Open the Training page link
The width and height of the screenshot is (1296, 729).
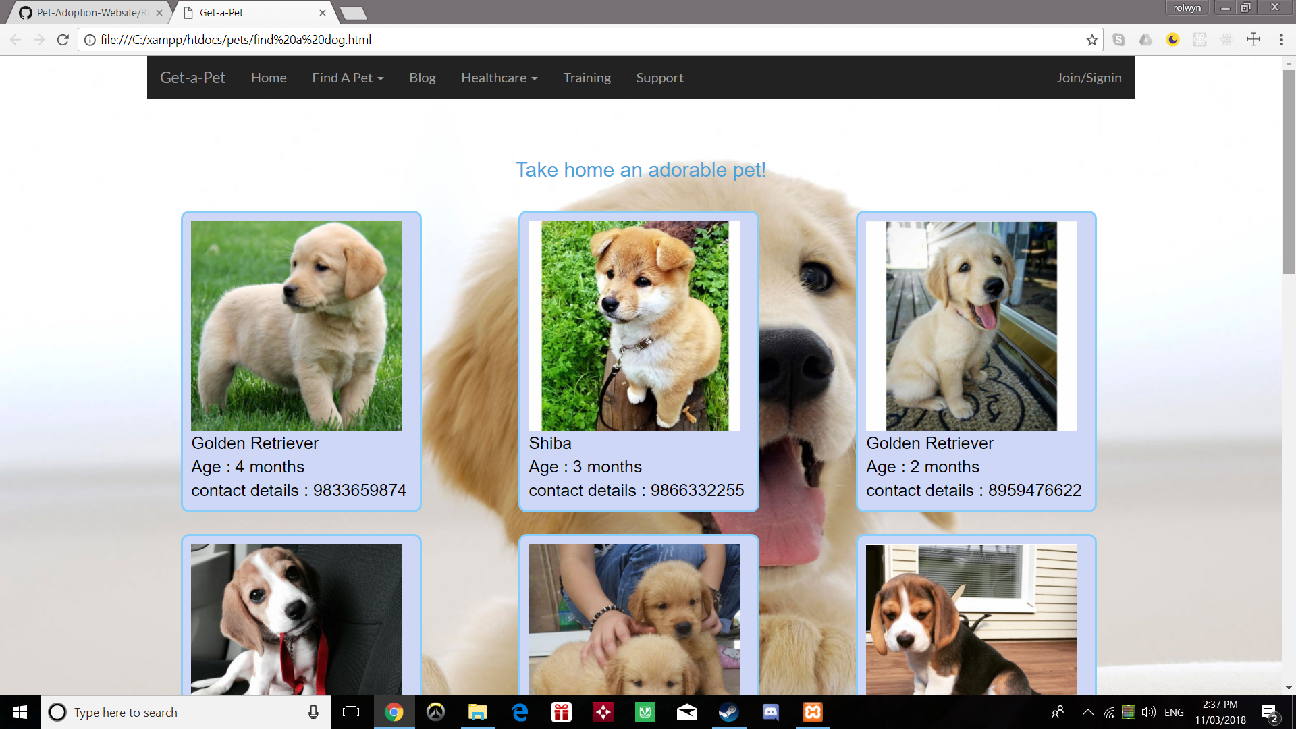(x=587, y=78)
